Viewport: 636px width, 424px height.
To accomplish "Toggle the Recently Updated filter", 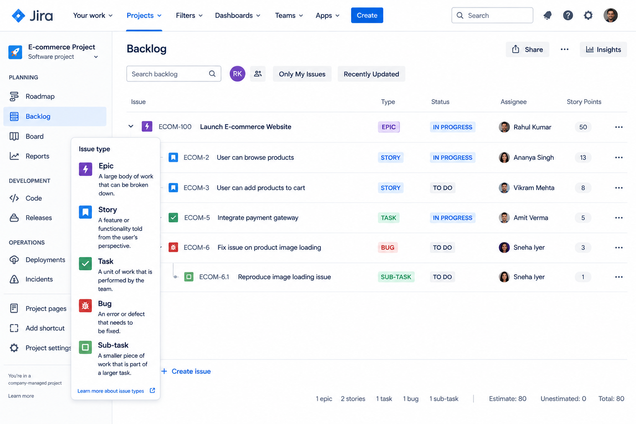I will pyautogui.click(x=371, y=74).
